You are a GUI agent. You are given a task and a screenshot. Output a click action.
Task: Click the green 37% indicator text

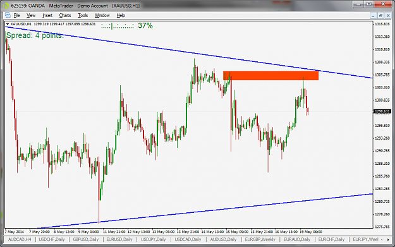pyautogui.click(x=145, y=25)
